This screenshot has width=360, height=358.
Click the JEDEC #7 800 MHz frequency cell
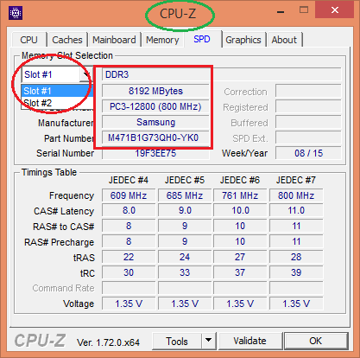(x=296, y=195)
